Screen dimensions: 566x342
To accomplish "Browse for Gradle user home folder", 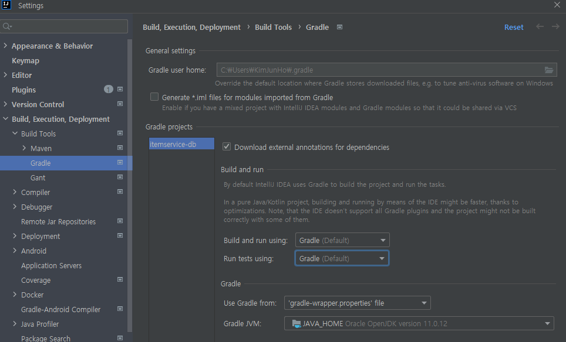I will coord(548,70).
